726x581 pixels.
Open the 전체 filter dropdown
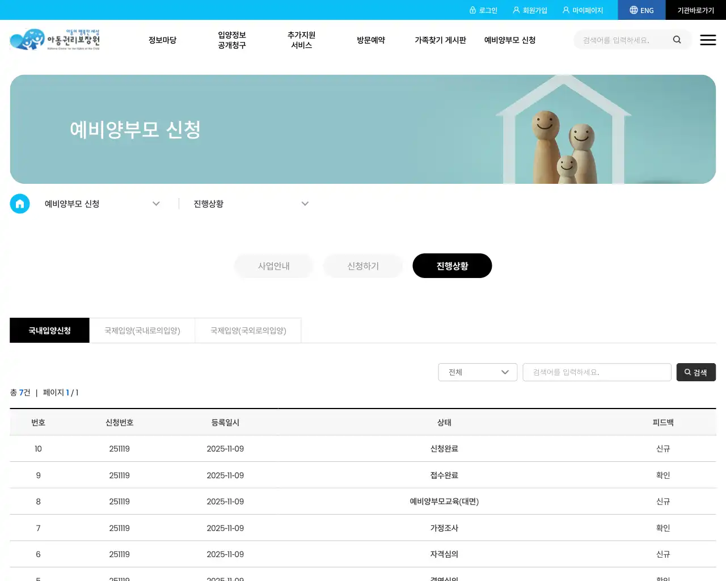tap(478, 372)
